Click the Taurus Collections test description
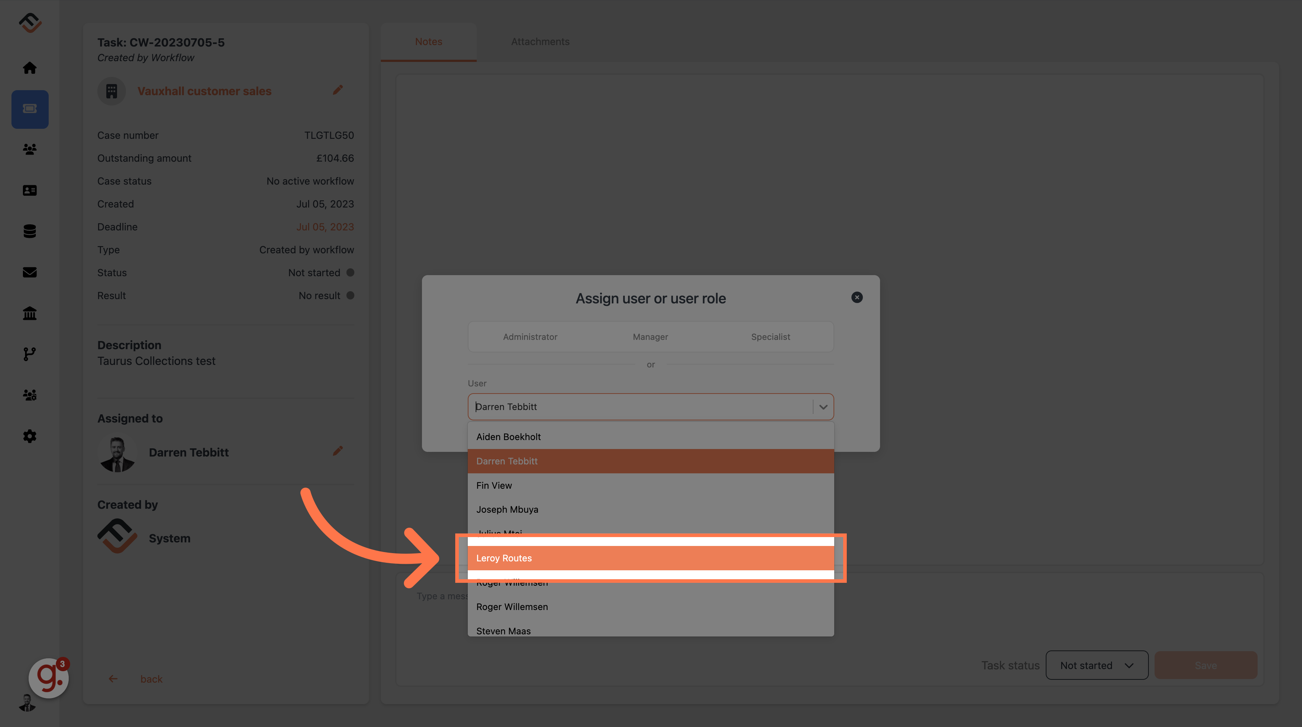This screenshot has height=727, width=1302. point(156,361)
